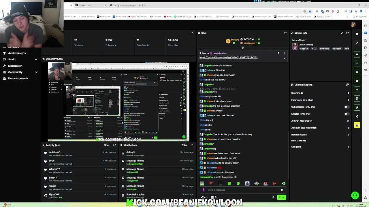Expand the Studio sidebar menu
Screen dimensions: 369x207
pos(36,60)
